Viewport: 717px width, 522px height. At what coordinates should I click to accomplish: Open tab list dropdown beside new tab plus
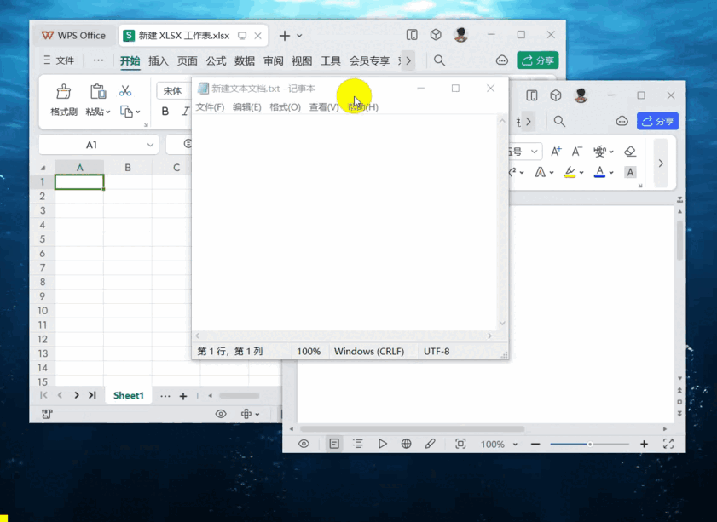click(299, 35)
